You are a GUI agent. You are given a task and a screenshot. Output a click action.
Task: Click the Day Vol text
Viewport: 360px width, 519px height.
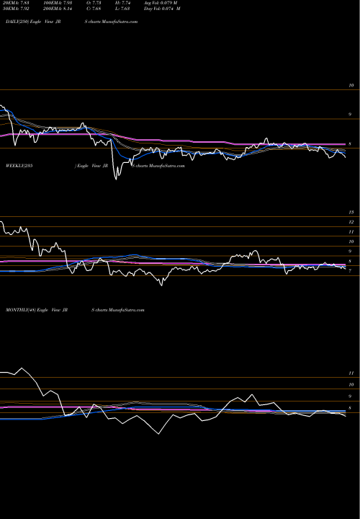click(x=162, y=9)
